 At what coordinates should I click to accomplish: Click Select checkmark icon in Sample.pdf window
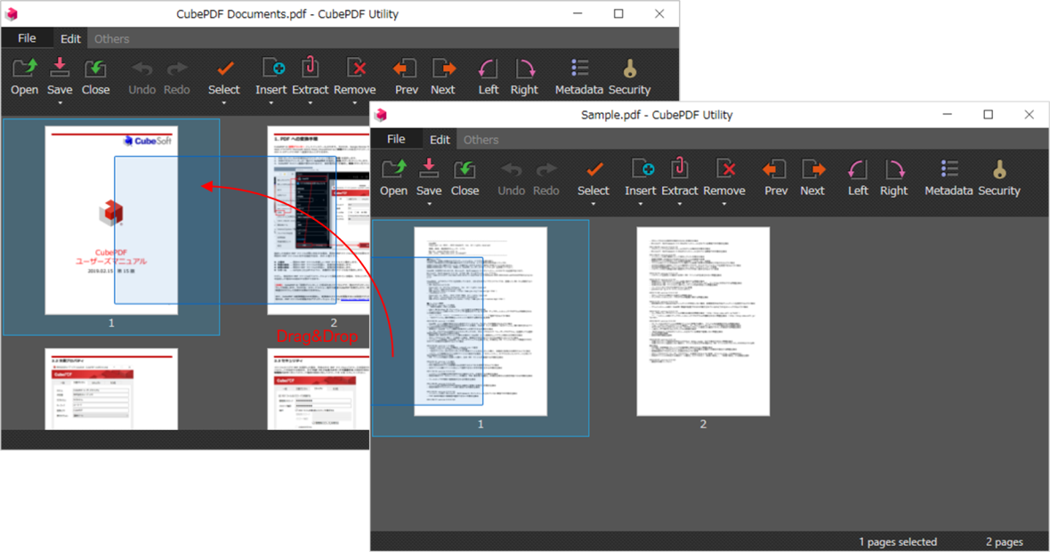(594, 169)
